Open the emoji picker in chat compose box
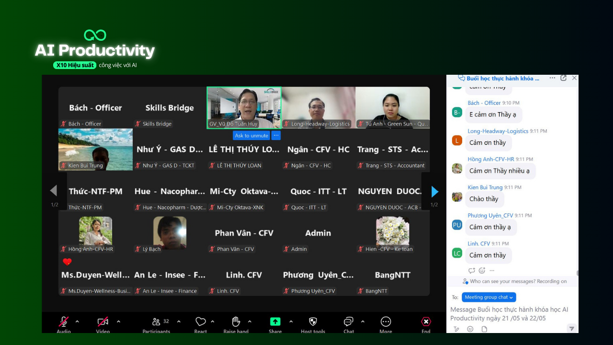This screenshot has height=345, width=613. tap(470, 329)
